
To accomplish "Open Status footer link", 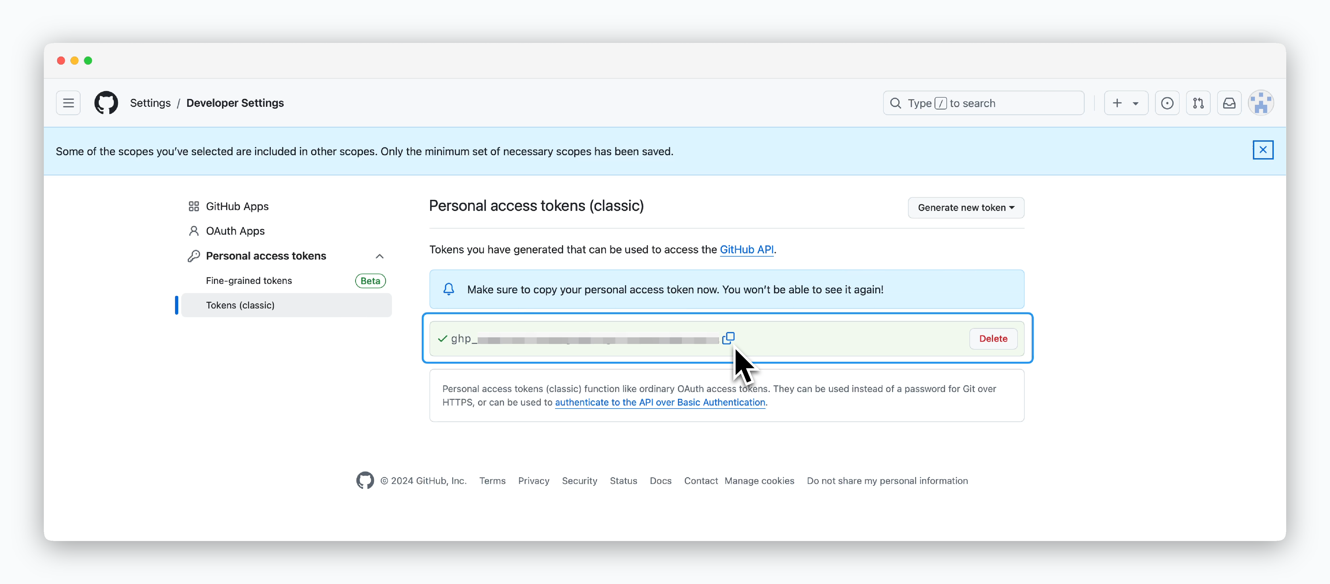I will 623,481.
